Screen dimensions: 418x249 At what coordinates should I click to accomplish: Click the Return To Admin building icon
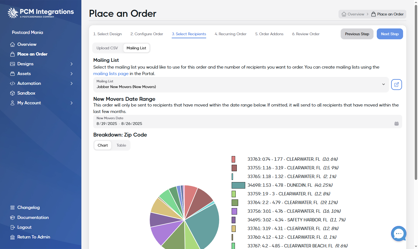12,237
